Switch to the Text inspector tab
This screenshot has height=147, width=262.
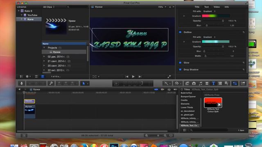coord(206,7)
